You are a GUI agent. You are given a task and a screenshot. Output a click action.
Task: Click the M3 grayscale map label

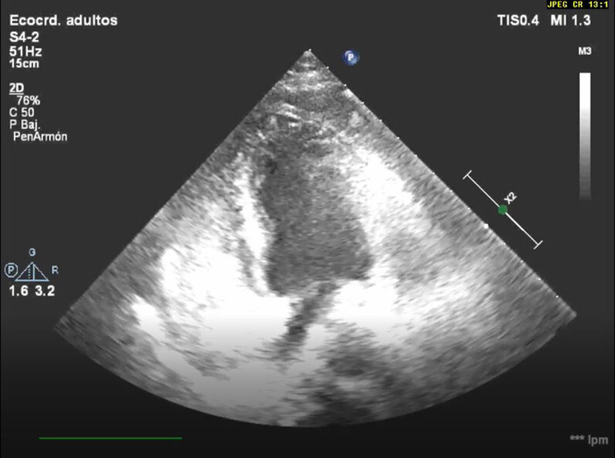(x=584, y=52)
